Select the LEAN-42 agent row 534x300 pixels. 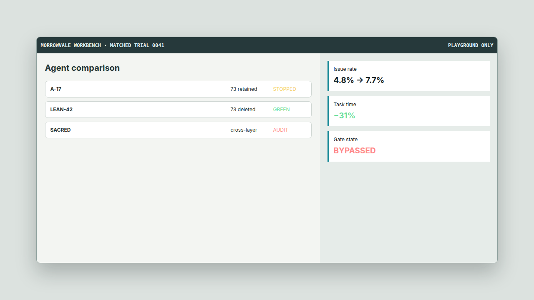click(178, 110)
